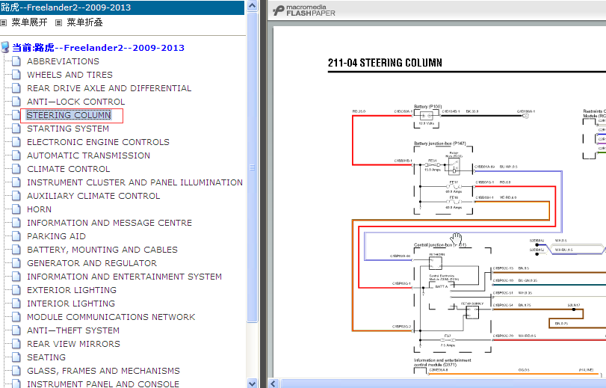Click page icon beside INSTRUMENT CLUSTER AND PANEL ILLUMINATION

(16, 182)
